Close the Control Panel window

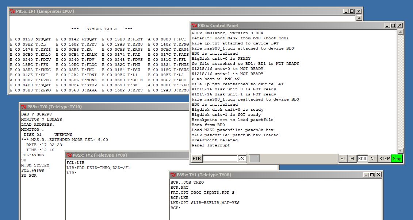(x=400, y=25)
